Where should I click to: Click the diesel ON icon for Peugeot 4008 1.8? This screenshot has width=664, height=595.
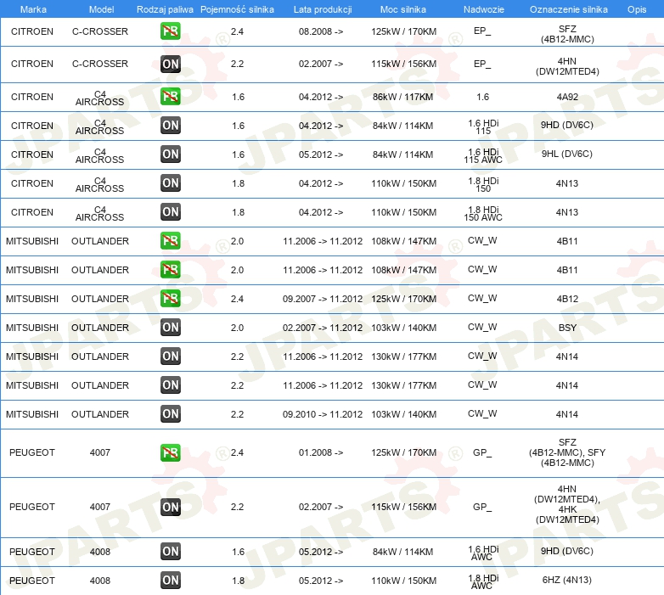coord(171,581)
